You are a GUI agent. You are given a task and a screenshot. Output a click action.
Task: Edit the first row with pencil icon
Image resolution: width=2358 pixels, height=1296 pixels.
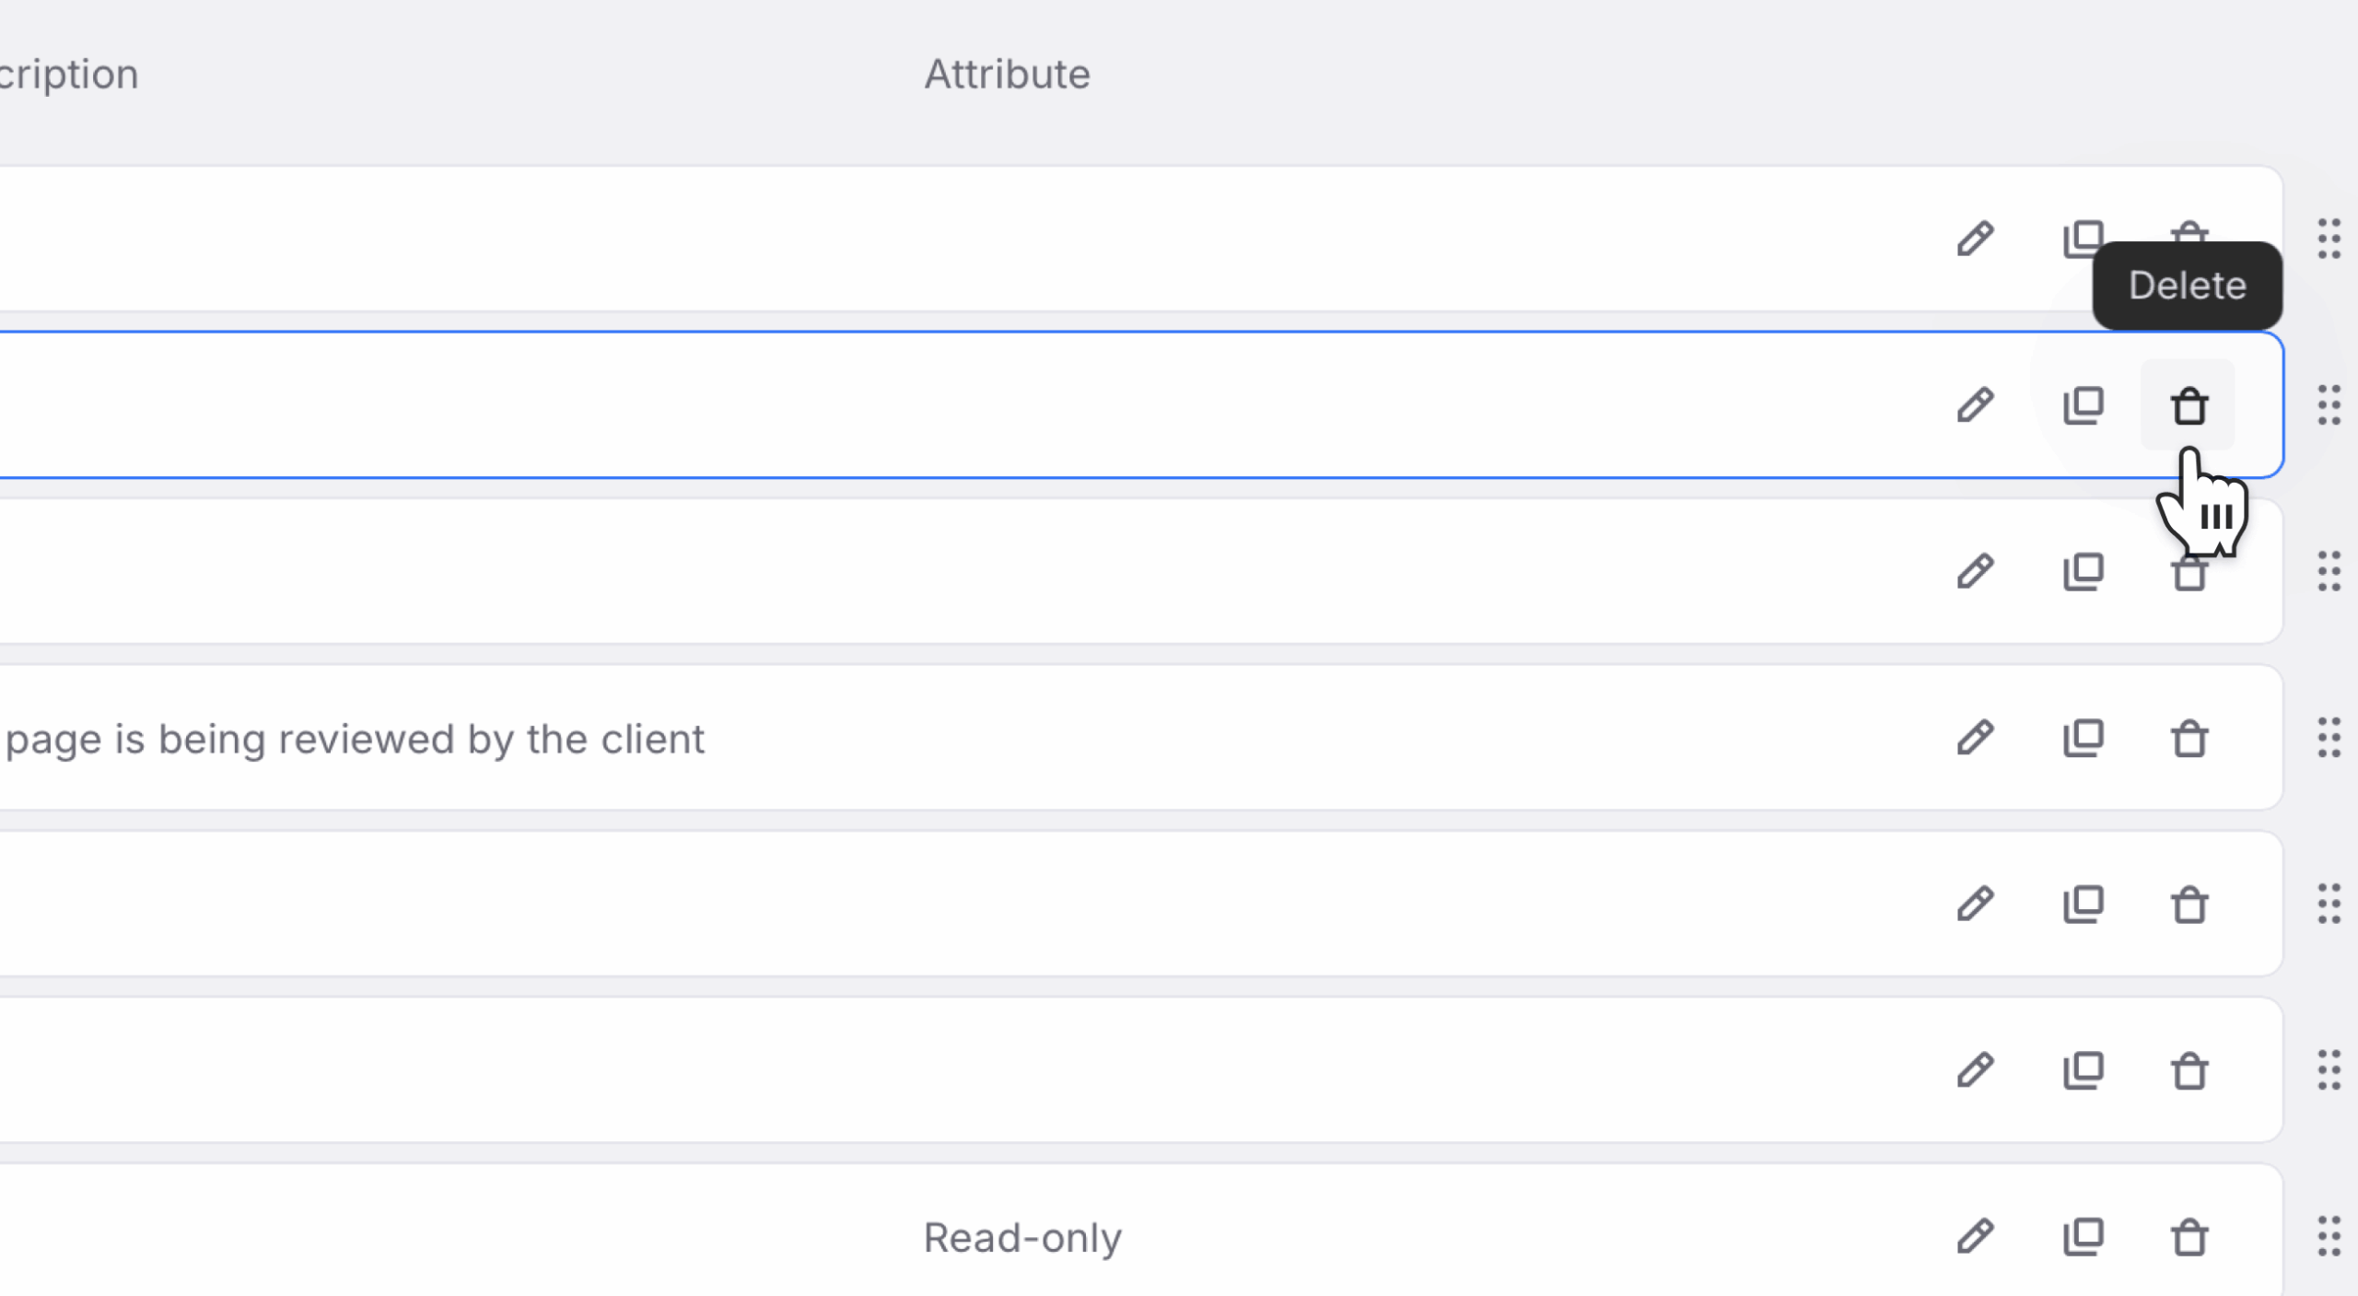[x=1976, y=239]
